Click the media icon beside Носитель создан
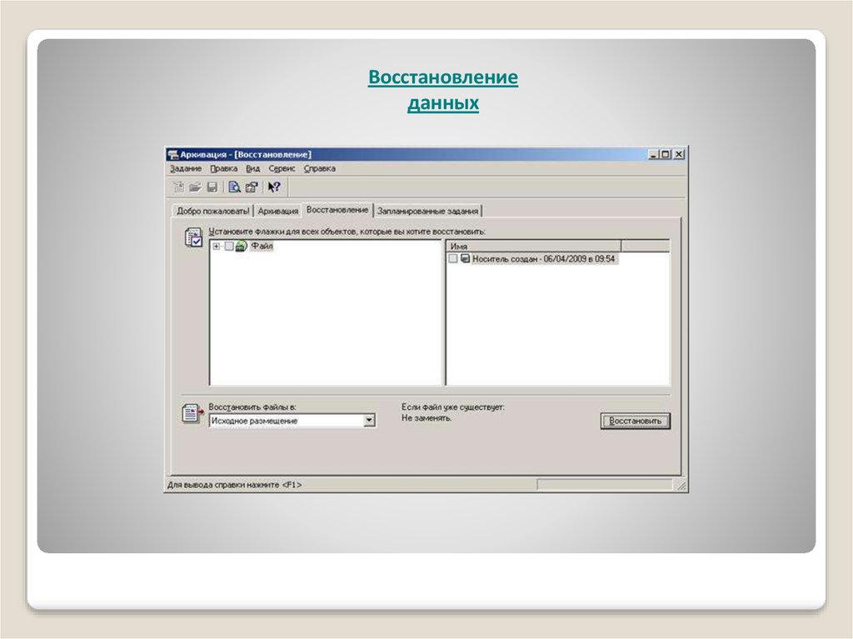 click(x=465, y=258)
